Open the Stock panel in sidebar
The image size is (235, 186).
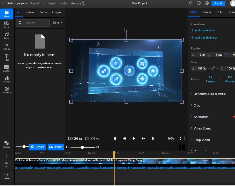(x=6, y=25)
